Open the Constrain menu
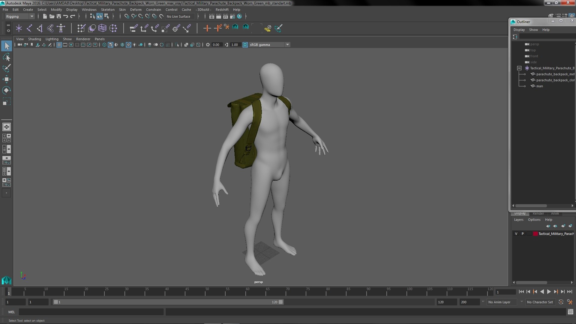The image size is (576, 324). pyautogui.click(x=153, y=10)
